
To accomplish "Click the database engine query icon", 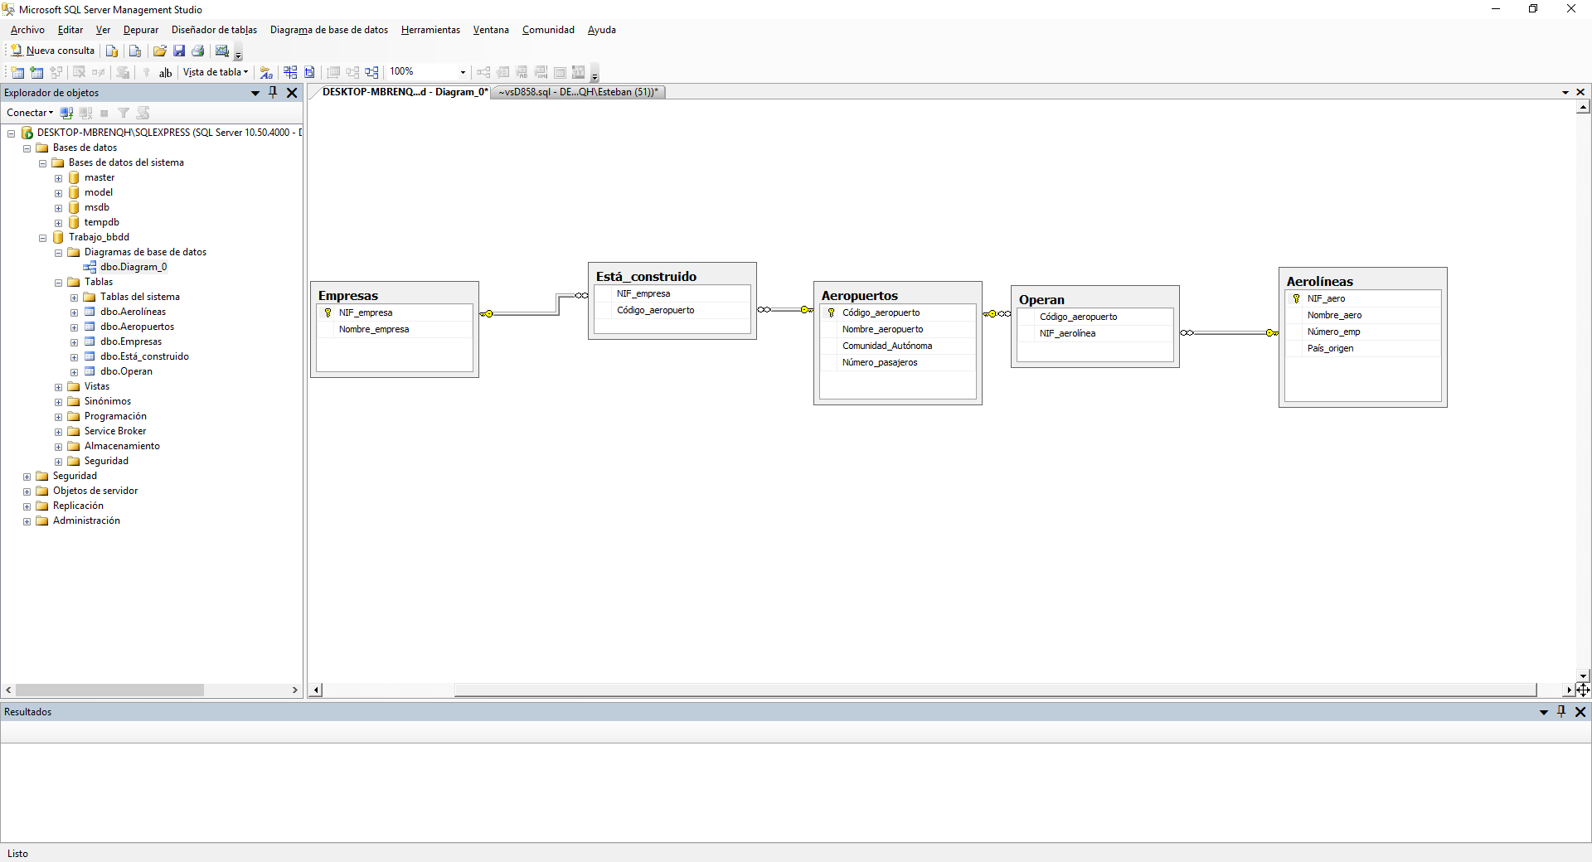I will tap(112, 51).
